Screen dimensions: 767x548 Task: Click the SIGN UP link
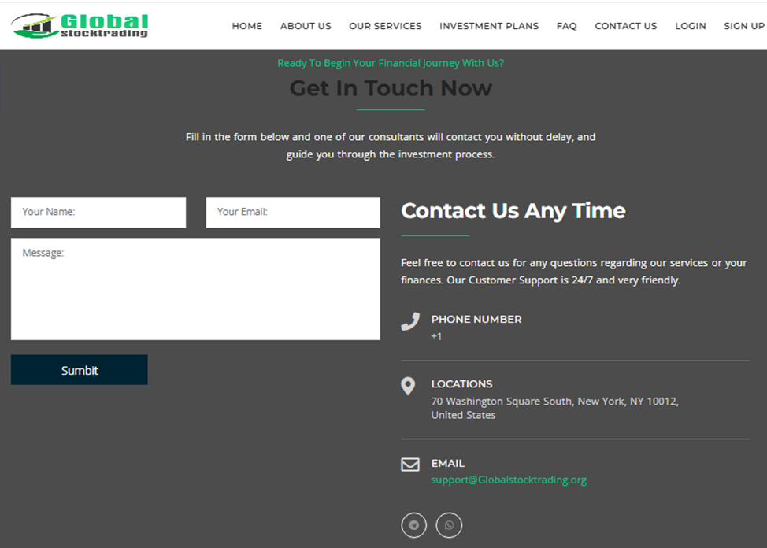(x=744, y=26)
